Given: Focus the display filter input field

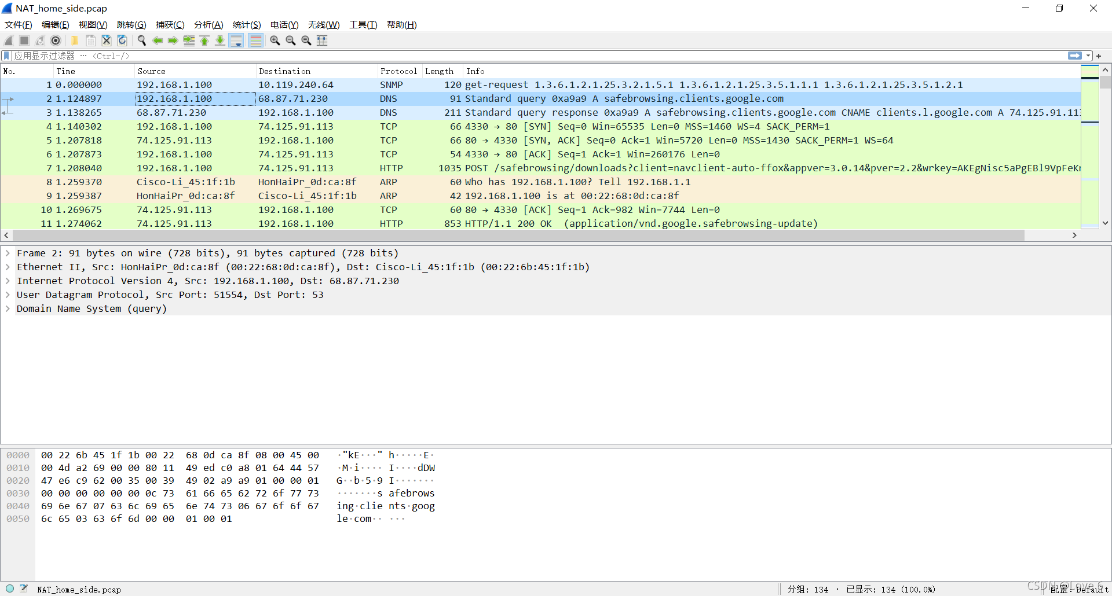Looking at the screenshot, I should [539, 56].
